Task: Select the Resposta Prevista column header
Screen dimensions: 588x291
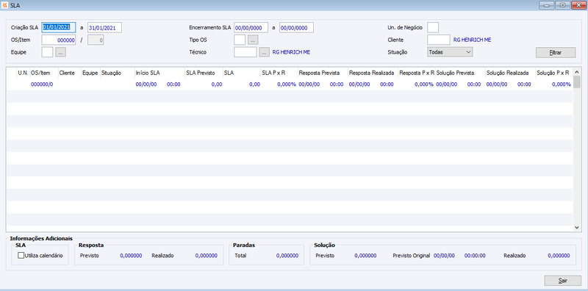Action: (323, 73)
